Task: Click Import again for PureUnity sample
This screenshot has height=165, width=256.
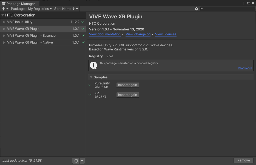Action: 127,85
